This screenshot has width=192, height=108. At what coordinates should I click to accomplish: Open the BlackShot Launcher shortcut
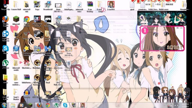click(48, 65)
